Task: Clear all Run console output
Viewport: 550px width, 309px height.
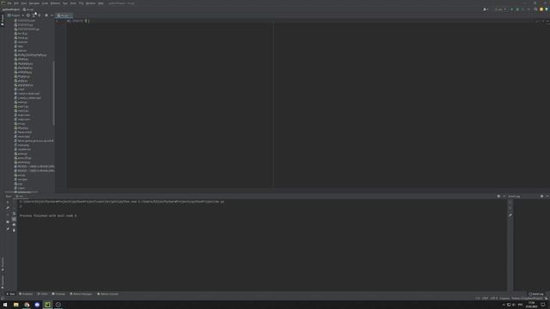Action: [x=14, y=230]
